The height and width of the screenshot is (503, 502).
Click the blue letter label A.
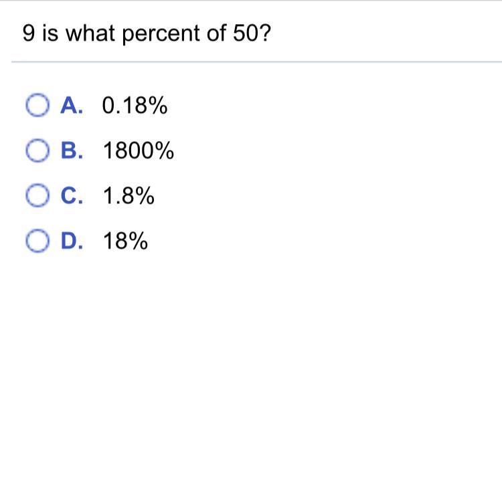coord(71,106)
